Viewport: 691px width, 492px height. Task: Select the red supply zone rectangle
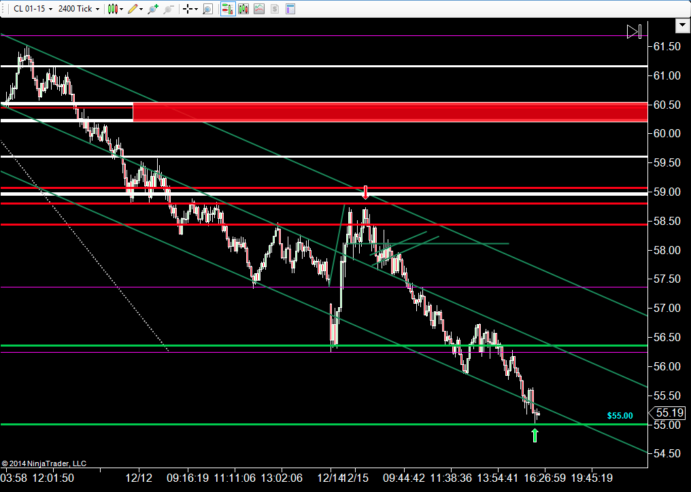click(390, 112)
